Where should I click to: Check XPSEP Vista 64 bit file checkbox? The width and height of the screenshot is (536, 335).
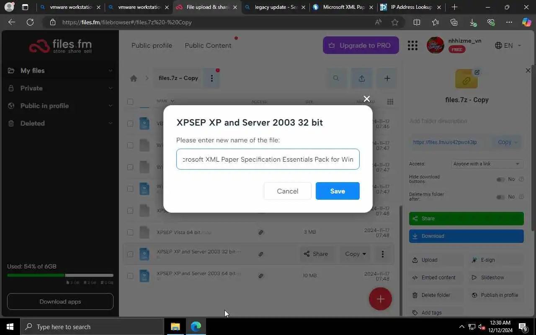coord(130,232)
